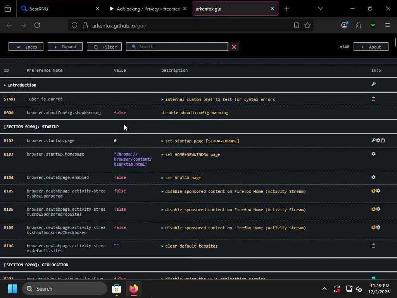Click the Windows taskbar Search box
The height and width of the screenshot is (298, 397).
(65, 289)
